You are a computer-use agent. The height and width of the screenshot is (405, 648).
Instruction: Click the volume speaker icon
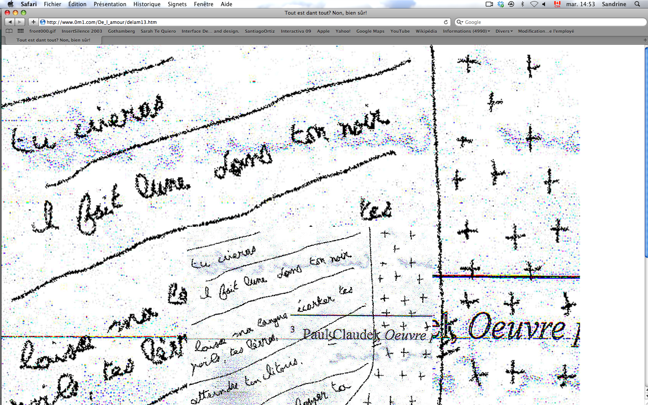pyautogui.click(x=544, y=4)
